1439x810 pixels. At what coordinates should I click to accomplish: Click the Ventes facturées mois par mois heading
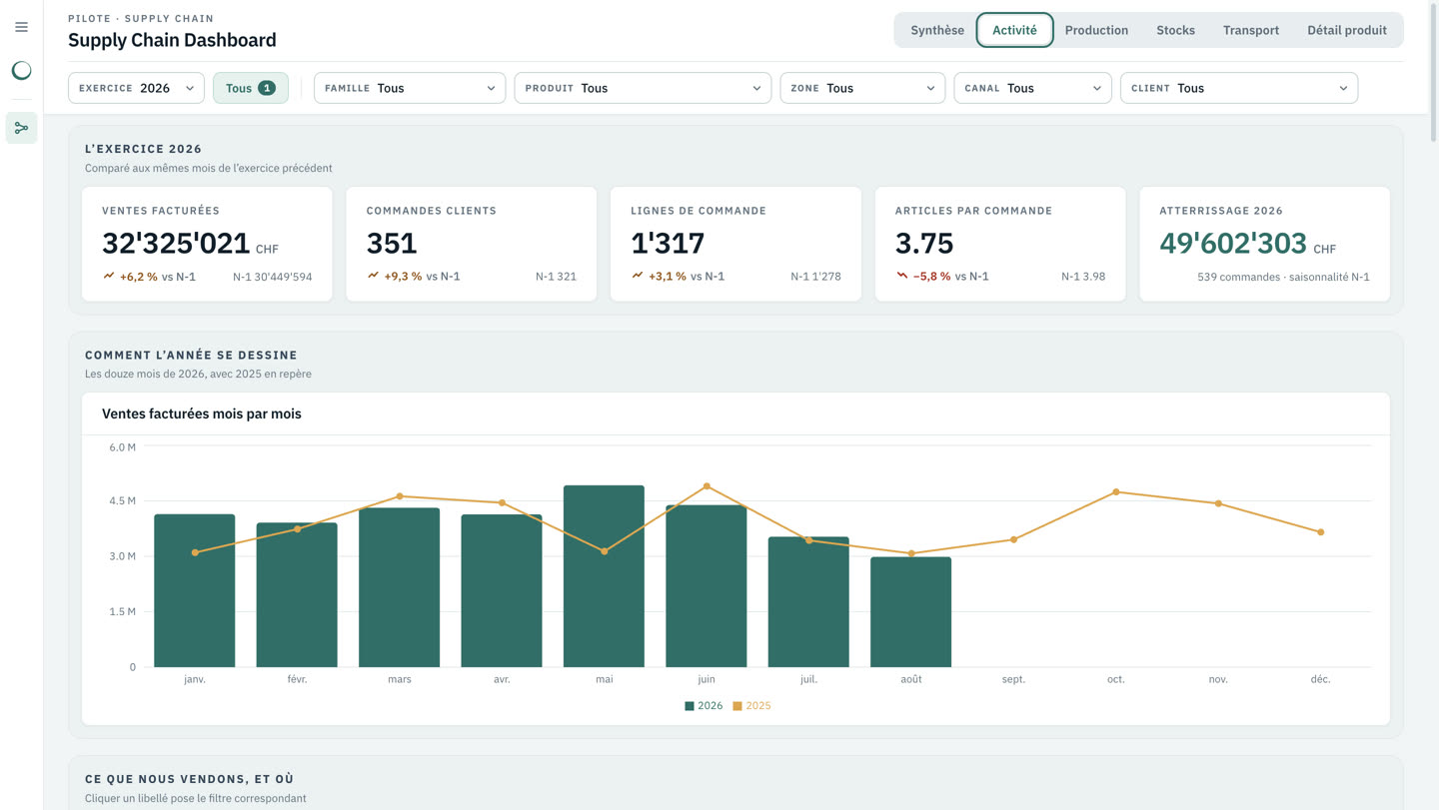point(202,413)
